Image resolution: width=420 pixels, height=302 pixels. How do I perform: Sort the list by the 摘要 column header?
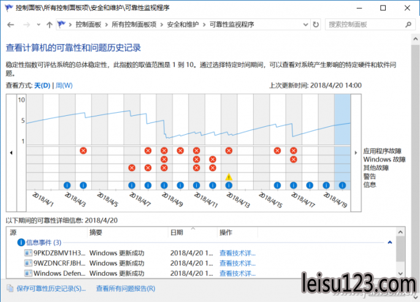point(128,232)
